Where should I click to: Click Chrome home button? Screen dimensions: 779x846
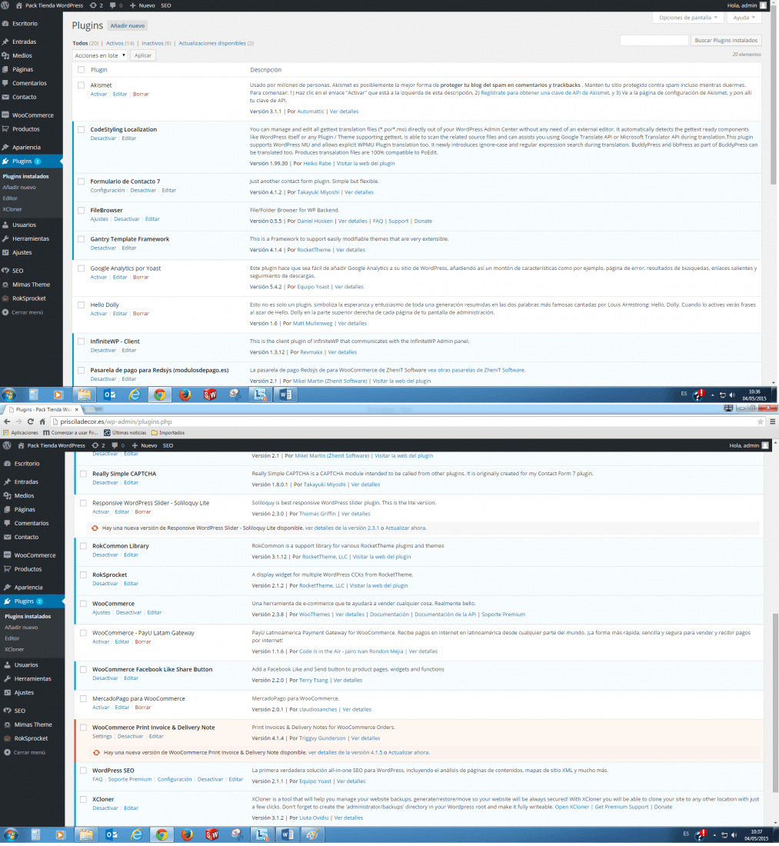42,422
